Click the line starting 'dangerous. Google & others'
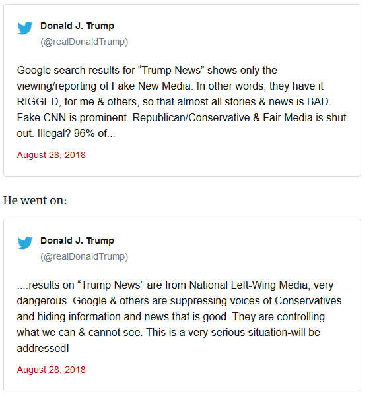 pyautogui.click(x=179, y=301)
